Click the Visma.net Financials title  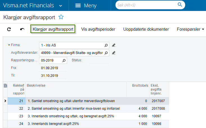(x=28, y=6)
